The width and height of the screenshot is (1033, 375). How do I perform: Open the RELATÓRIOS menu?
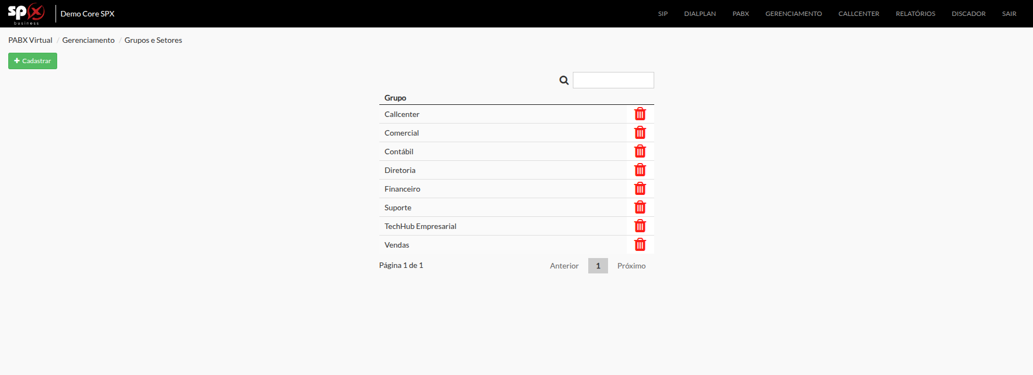pyautogui.click(x=915, y=14)
